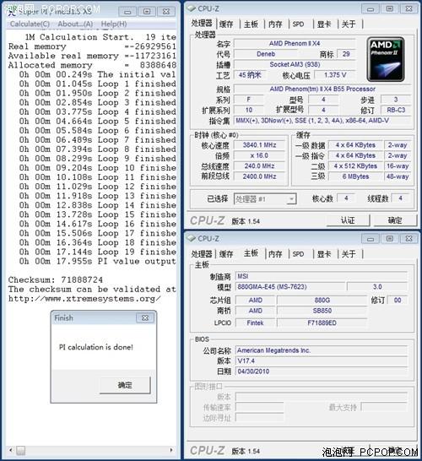Select 显卡 tab in bottom CPU-Z window
This screenshot has width=422, height=461.
point(324,254)
